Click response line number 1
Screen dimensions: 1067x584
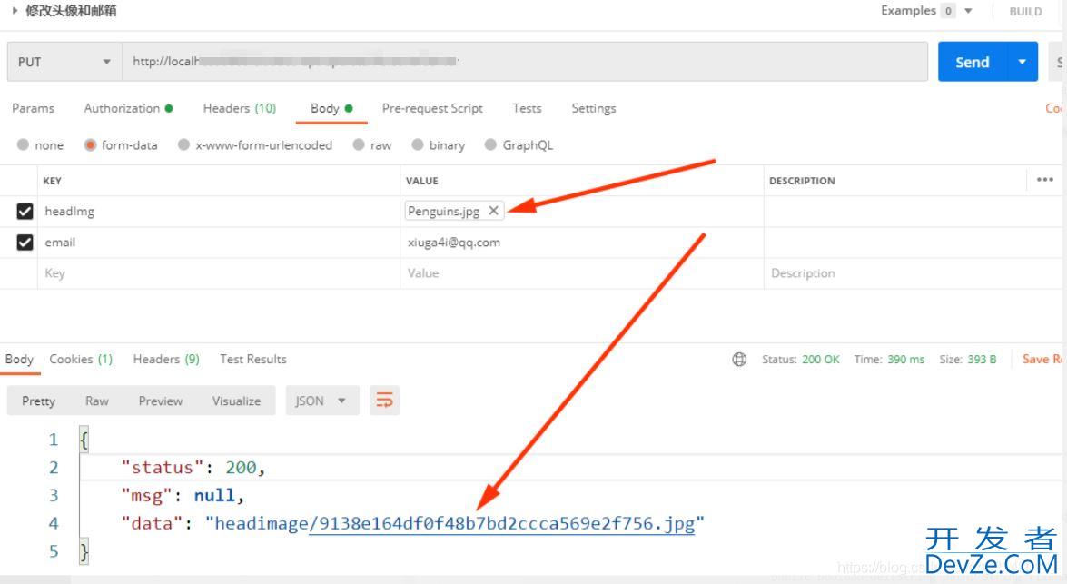click(x=53, y=440)
